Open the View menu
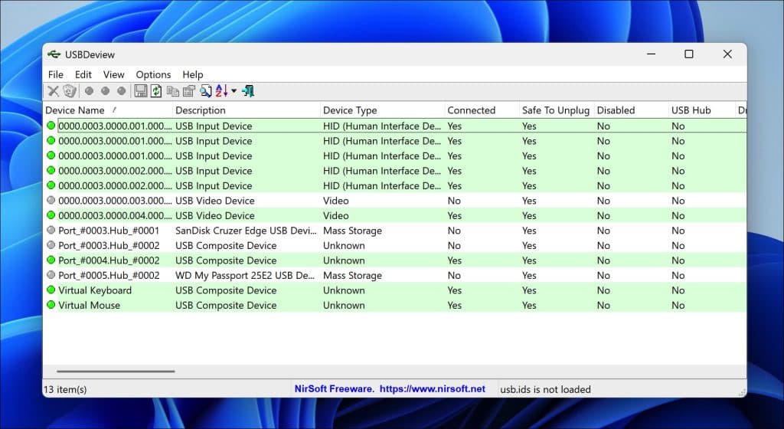Screen dimensions: 784x429 (x=113, y=74)
